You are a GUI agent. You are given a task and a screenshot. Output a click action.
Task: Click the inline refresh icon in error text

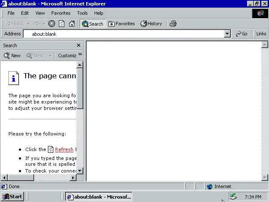click(x=50, y=149)
